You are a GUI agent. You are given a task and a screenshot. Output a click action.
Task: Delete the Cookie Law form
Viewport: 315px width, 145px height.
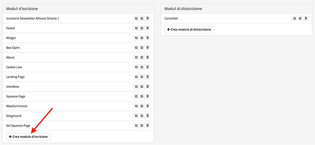pos(147,67)
